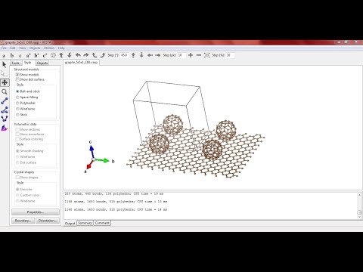Viewport: 363px width, 272px height.
Task: Choose Ball-and-stick style
Action: 17,91
